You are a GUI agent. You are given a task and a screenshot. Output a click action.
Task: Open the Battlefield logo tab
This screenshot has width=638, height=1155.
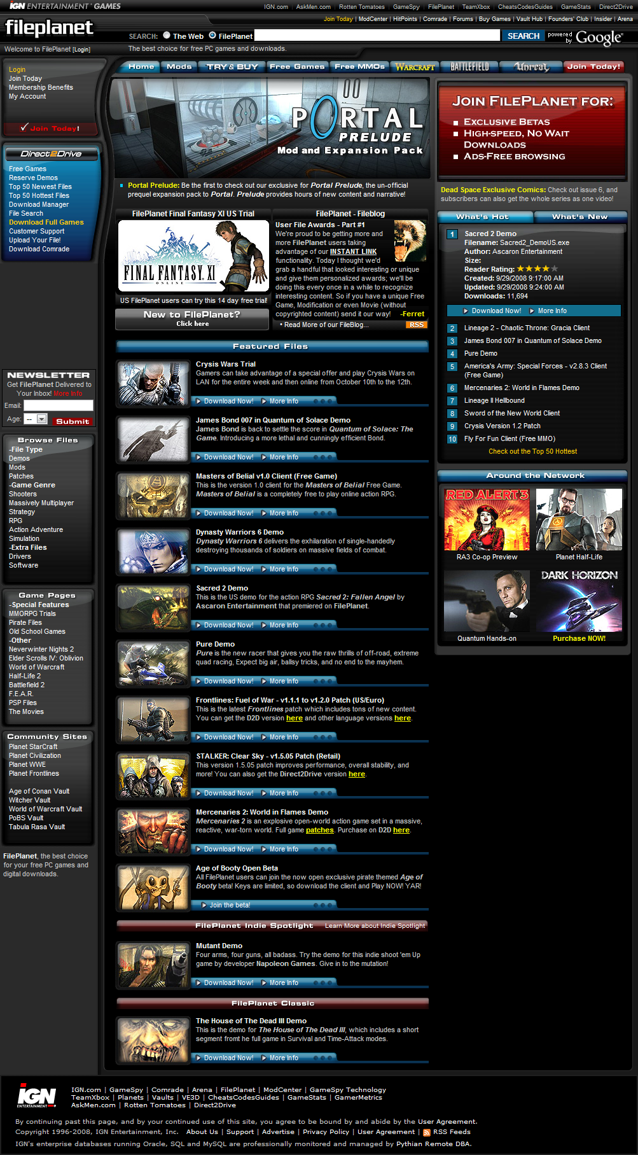469,66
